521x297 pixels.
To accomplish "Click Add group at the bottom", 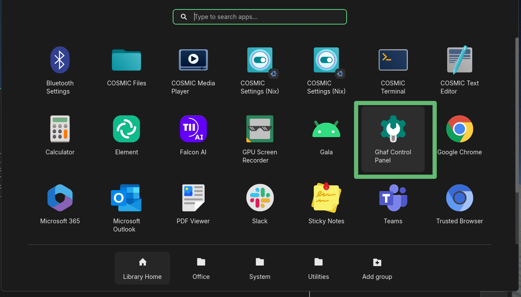I will click(377, 267).
